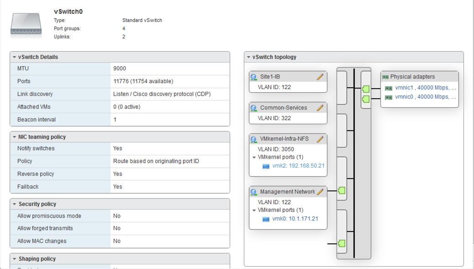This screenshot has width=474, height=269.
Task: Edit the Site1-IB port group pencil icon
Action: [x=320, y=77]
